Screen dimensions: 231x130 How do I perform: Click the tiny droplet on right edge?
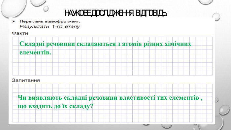216,100
